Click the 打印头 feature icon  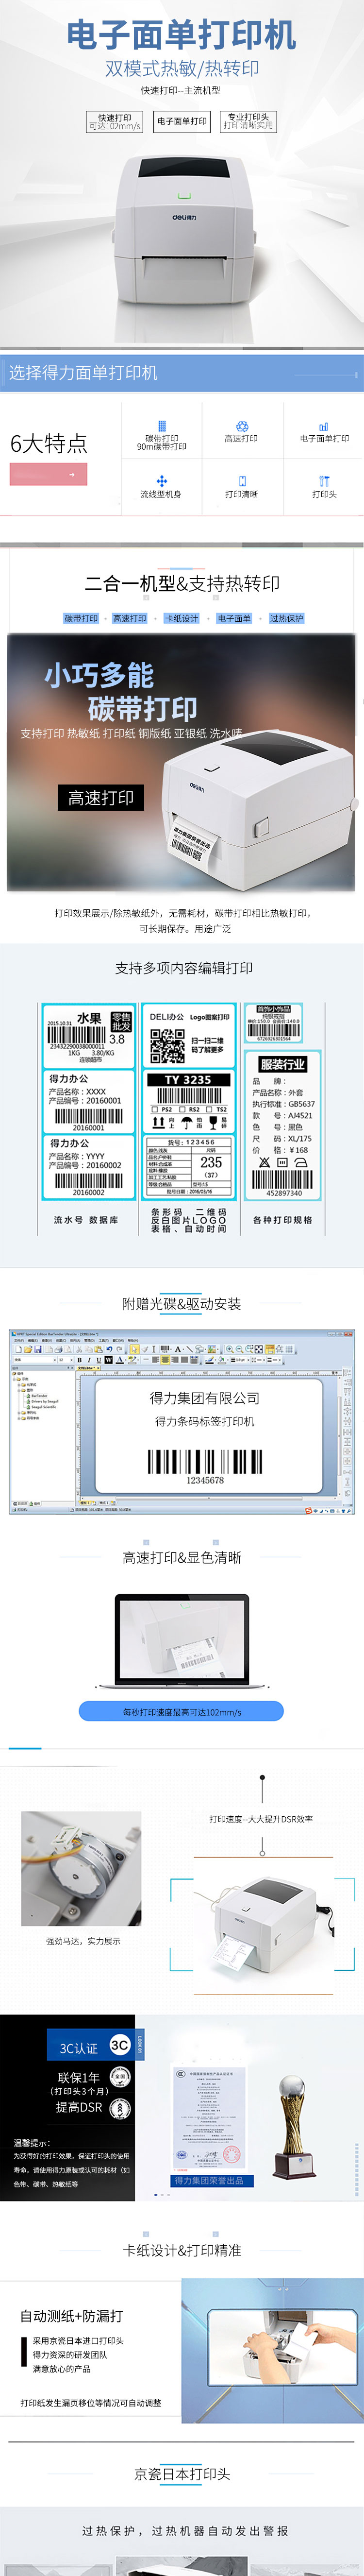point(324,481)
